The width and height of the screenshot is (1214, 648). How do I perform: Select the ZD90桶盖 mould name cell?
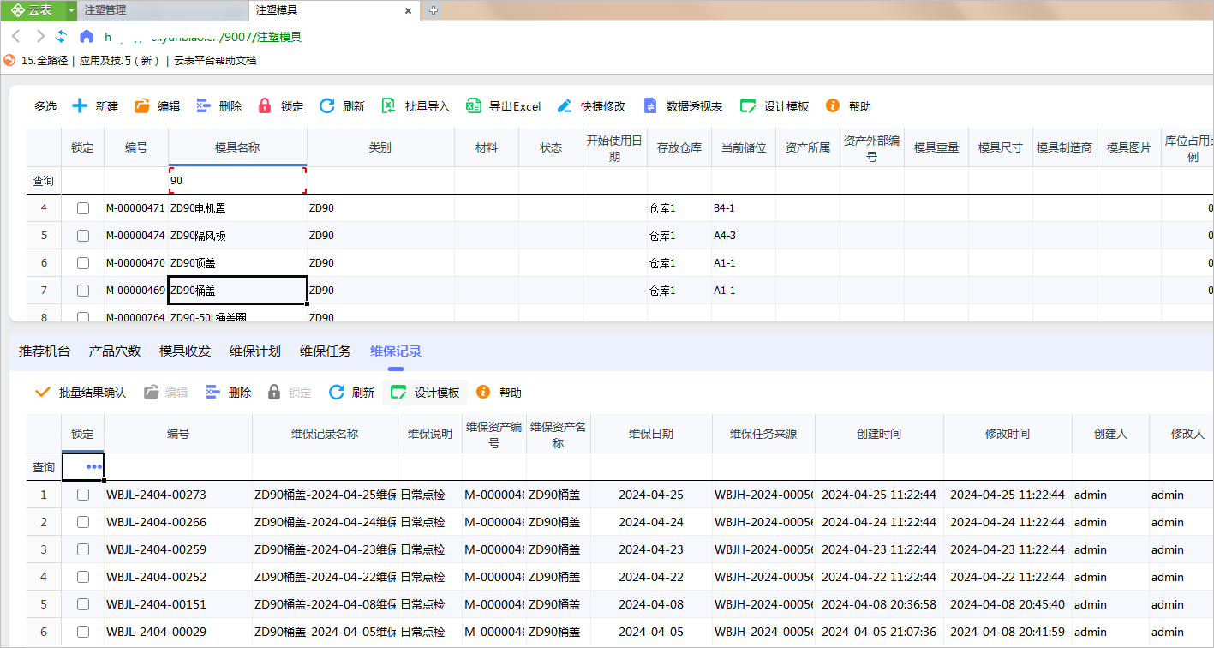[x=237, y=291]
